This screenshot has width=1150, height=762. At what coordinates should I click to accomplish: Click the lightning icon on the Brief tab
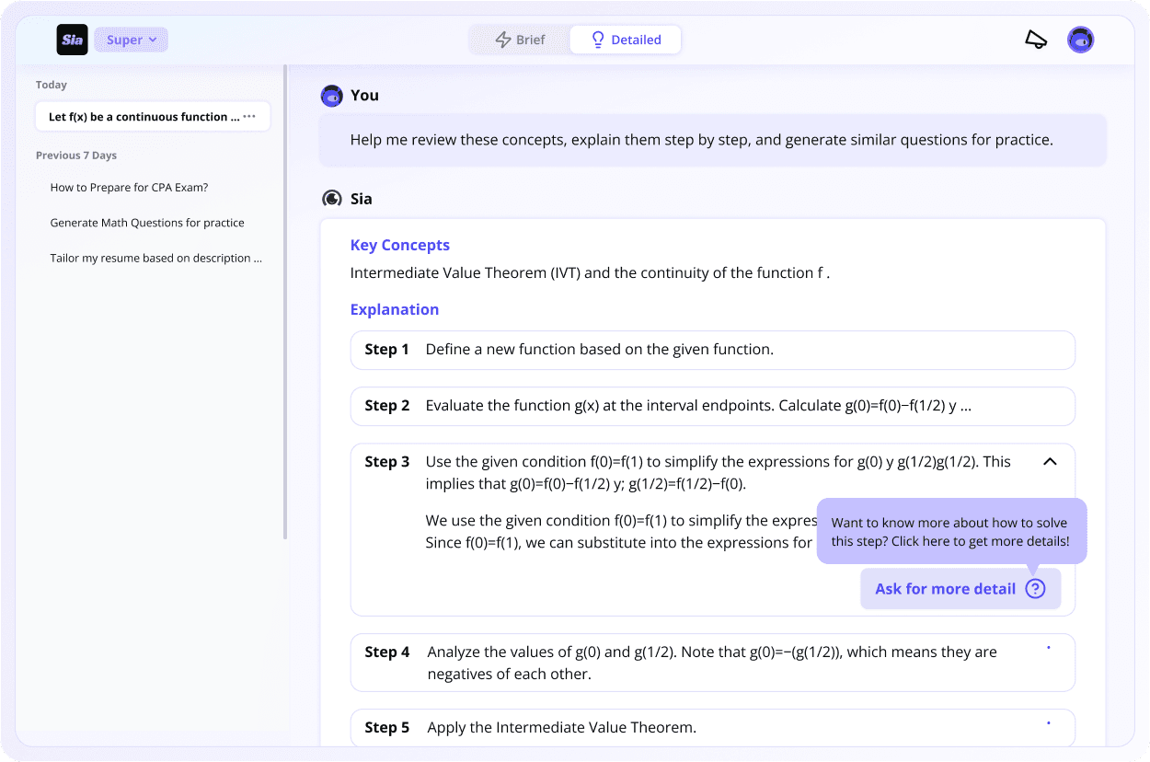click(x=503, y=39)
